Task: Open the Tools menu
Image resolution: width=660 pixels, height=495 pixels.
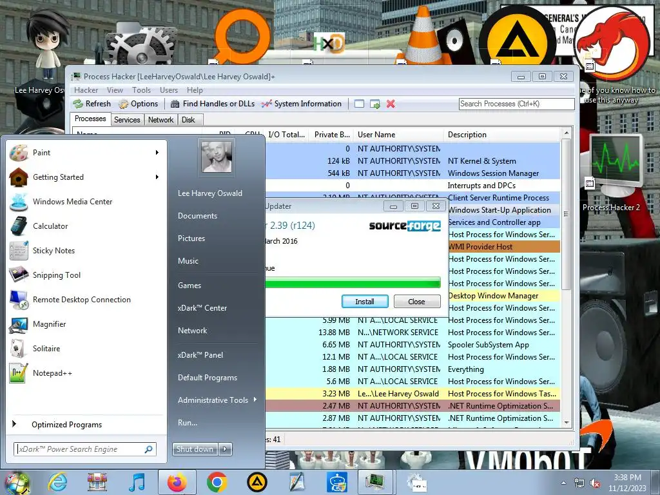Action: 141,90
